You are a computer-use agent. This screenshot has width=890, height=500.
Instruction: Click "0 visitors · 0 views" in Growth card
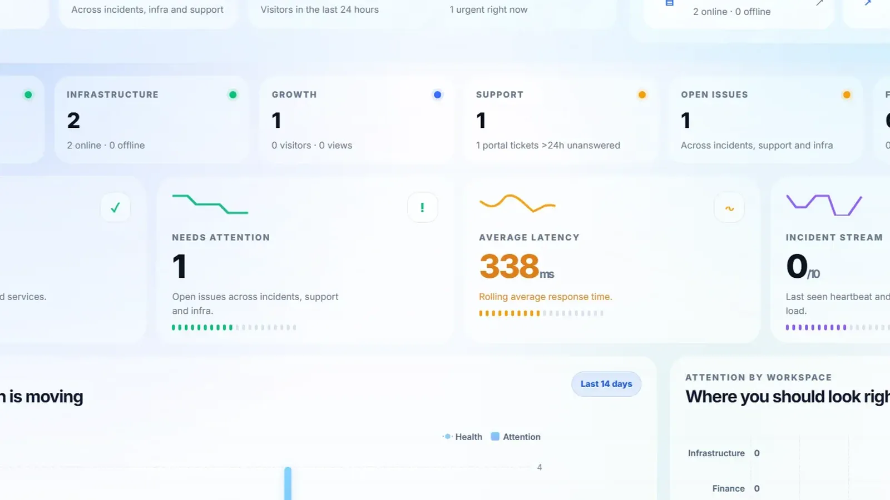click(311, 145)
